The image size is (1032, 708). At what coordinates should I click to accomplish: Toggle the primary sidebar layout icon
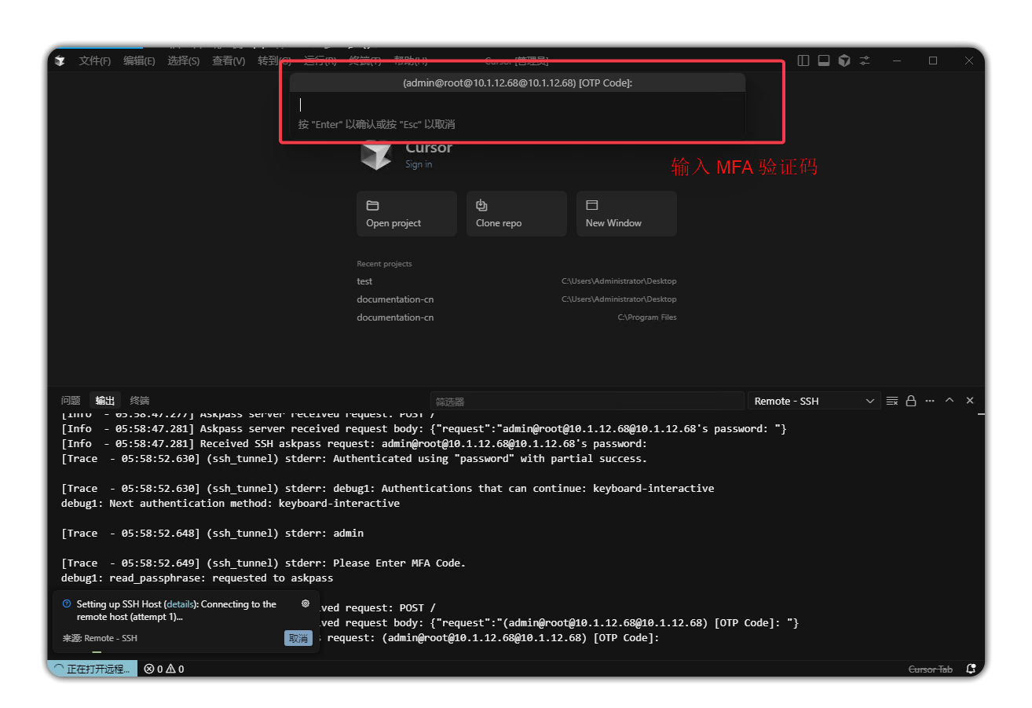pyautogui.click(x=803, y=61)
